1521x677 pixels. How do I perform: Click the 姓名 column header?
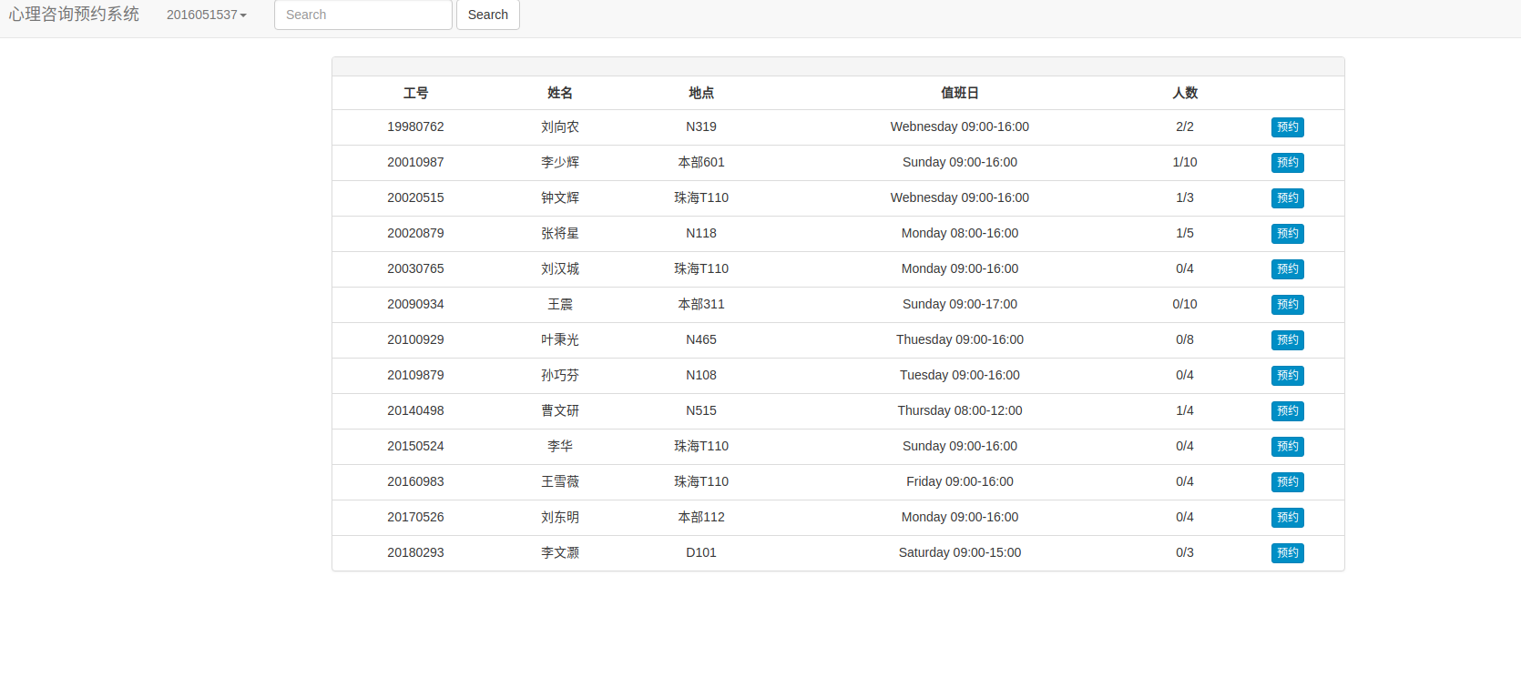coord(560,93)
